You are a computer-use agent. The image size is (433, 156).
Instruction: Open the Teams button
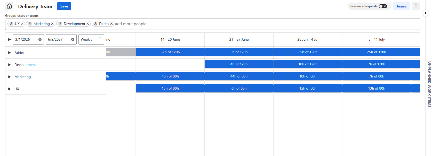pos(402,6)
